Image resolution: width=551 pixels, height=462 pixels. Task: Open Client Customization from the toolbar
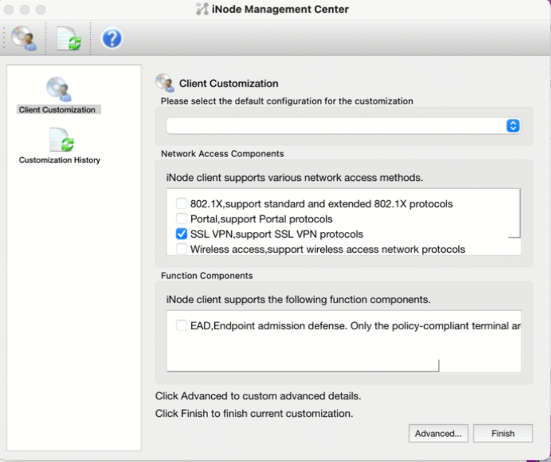tap(24, 38)
